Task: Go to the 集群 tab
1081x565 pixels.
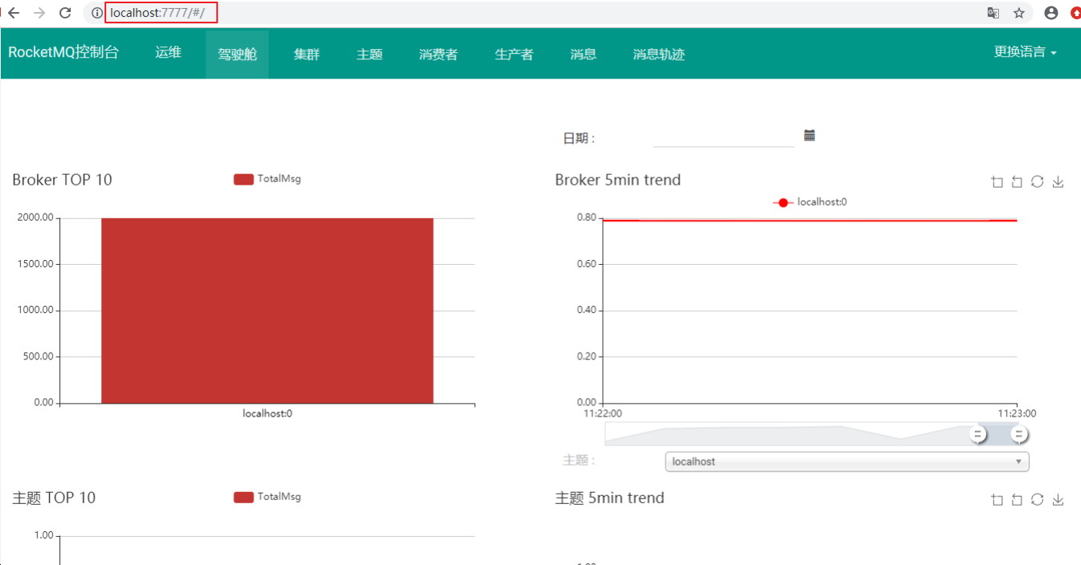Action: coord(306,55)
